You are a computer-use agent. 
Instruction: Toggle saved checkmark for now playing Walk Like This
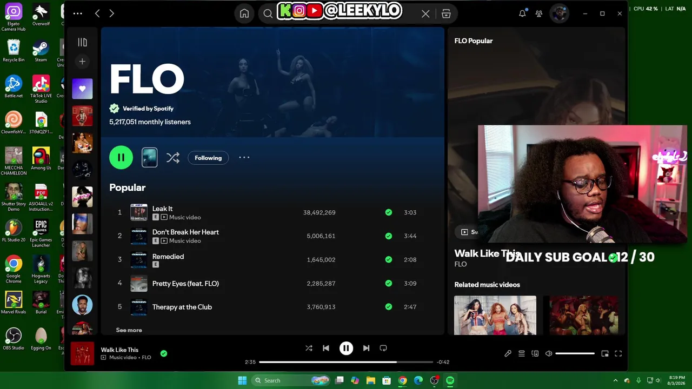164,353
